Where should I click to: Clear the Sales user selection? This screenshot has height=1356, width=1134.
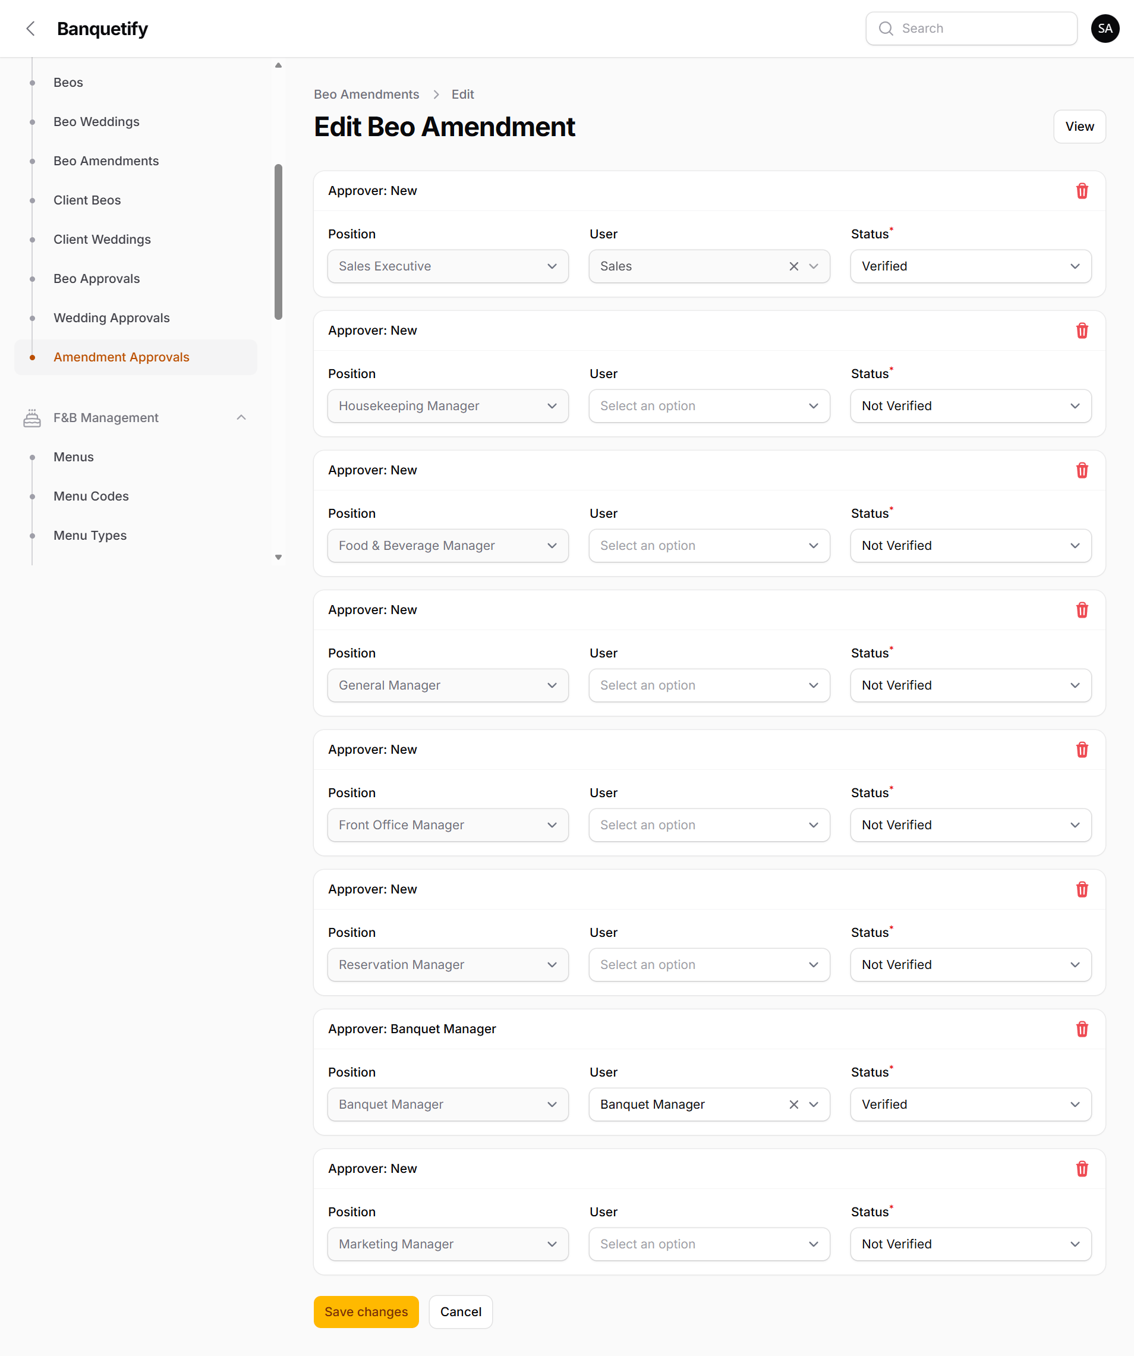tap(793, 266)
